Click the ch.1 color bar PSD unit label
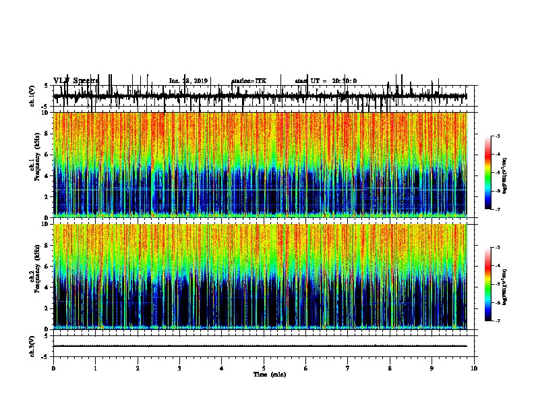The height and width of the screenshot is (413, 534). pyautogui.click(x=504, y=176)
